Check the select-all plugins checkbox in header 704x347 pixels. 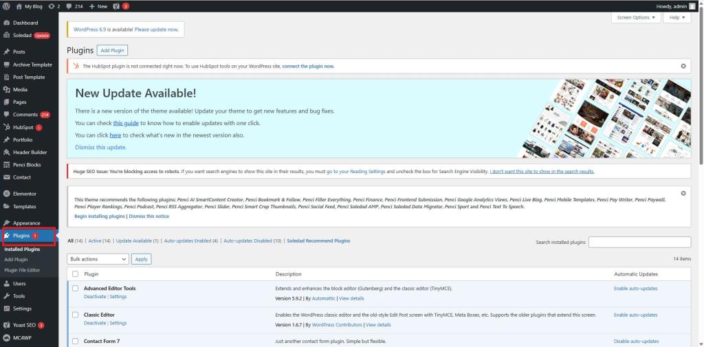[x=76, y=274]
